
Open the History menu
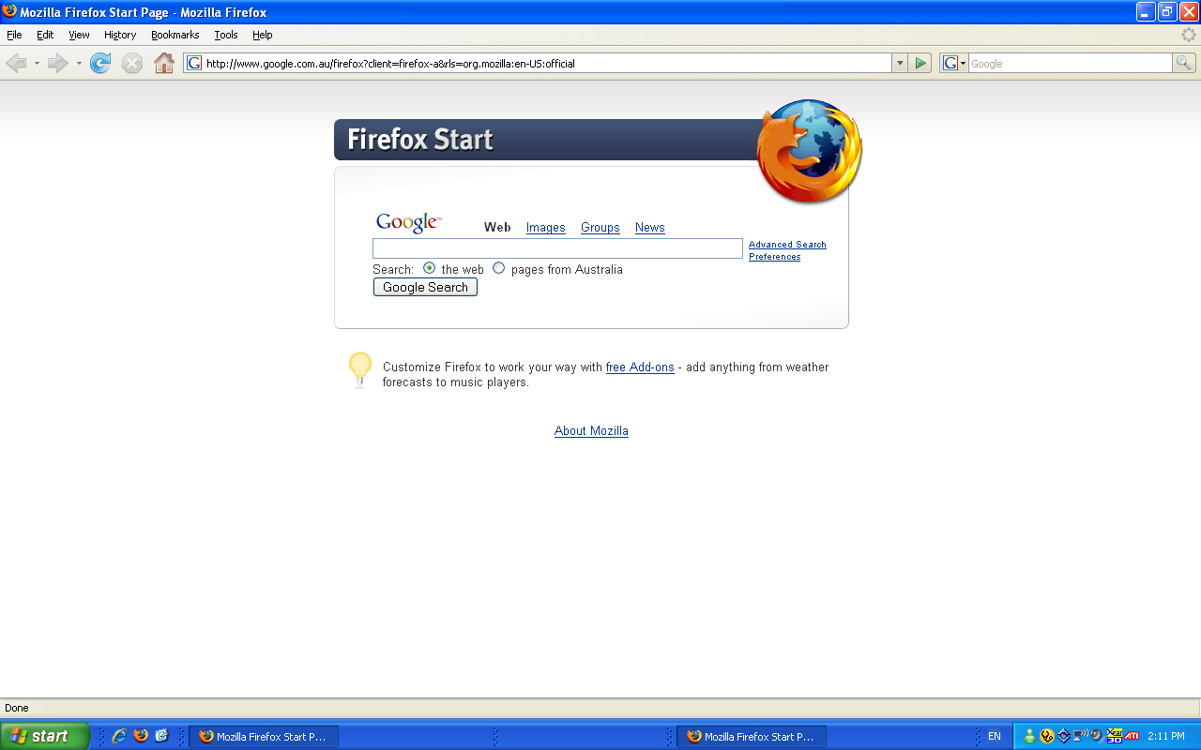point(120,35)
